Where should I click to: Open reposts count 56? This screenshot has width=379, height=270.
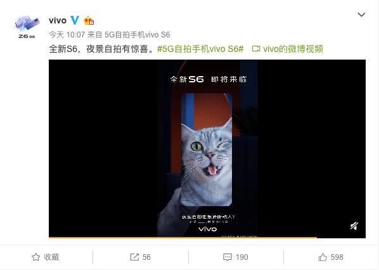click(x=146, y=257)
